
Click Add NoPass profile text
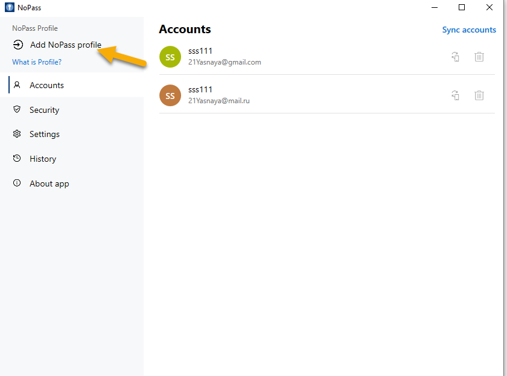(66, 45)
